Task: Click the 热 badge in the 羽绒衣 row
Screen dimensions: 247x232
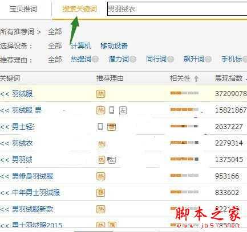Action: 102,143
